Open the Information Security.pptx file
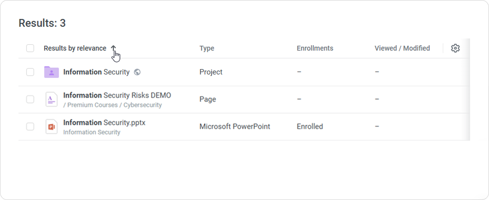This screenshot has height=200, width=489. tap(104, 123)
